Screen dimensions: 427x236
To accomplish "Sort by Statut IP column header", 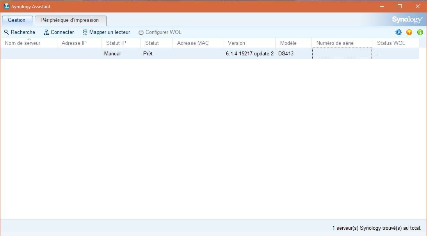I will coord(121,43).
